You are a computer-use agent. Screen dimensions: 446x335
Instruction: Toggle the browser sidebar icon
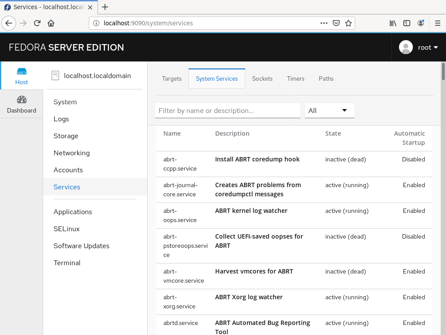point(407,23)
